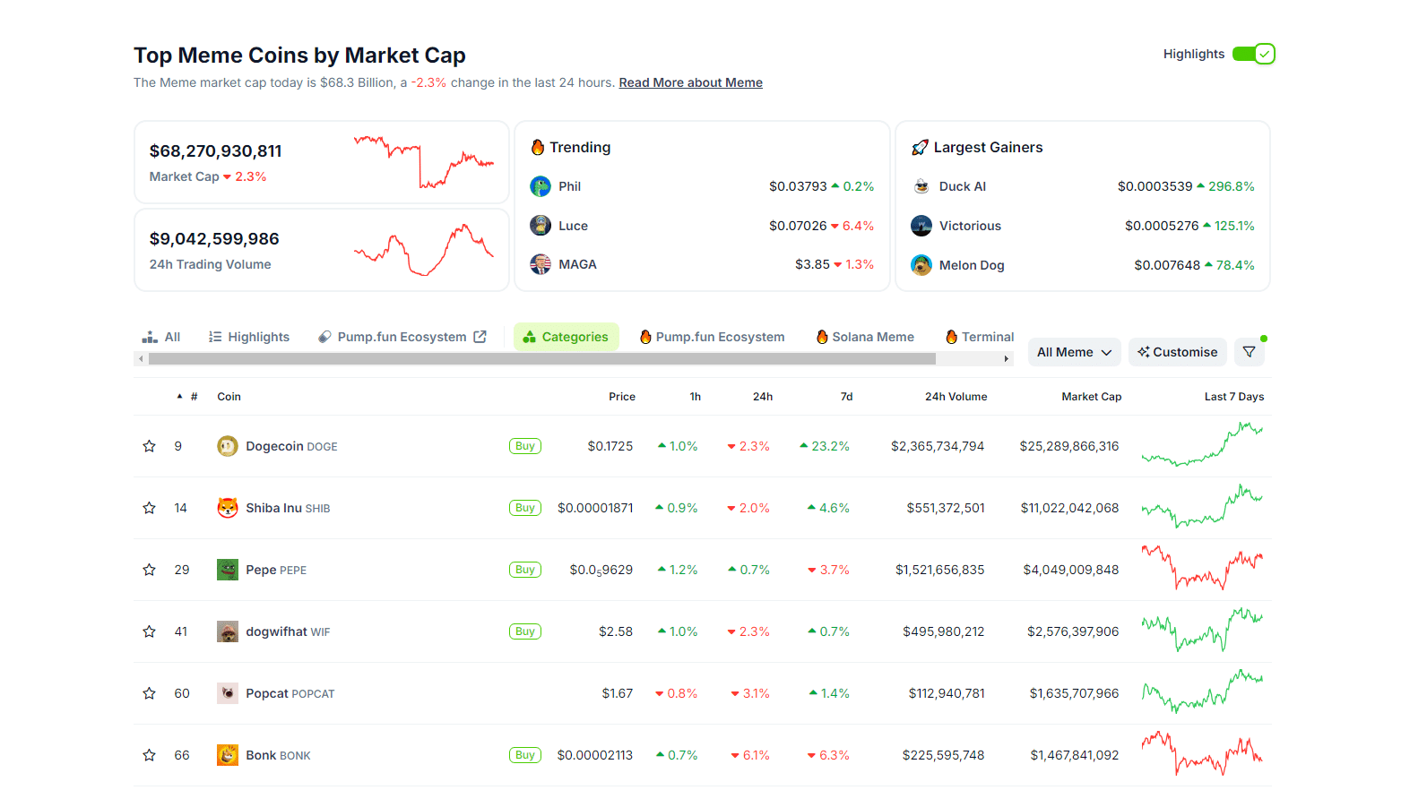Screen dimensions: 1427x790
Task: Click the MAGA trending coin icon
Action: point(541,264)
